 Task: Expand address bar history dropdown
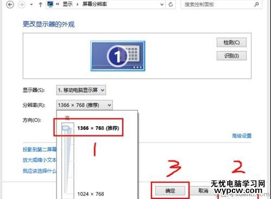tap(162, 4)
